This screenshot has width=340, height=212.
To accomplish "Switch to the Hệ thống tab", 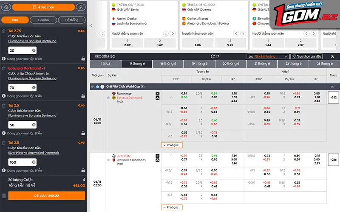I will coord(72,20).
